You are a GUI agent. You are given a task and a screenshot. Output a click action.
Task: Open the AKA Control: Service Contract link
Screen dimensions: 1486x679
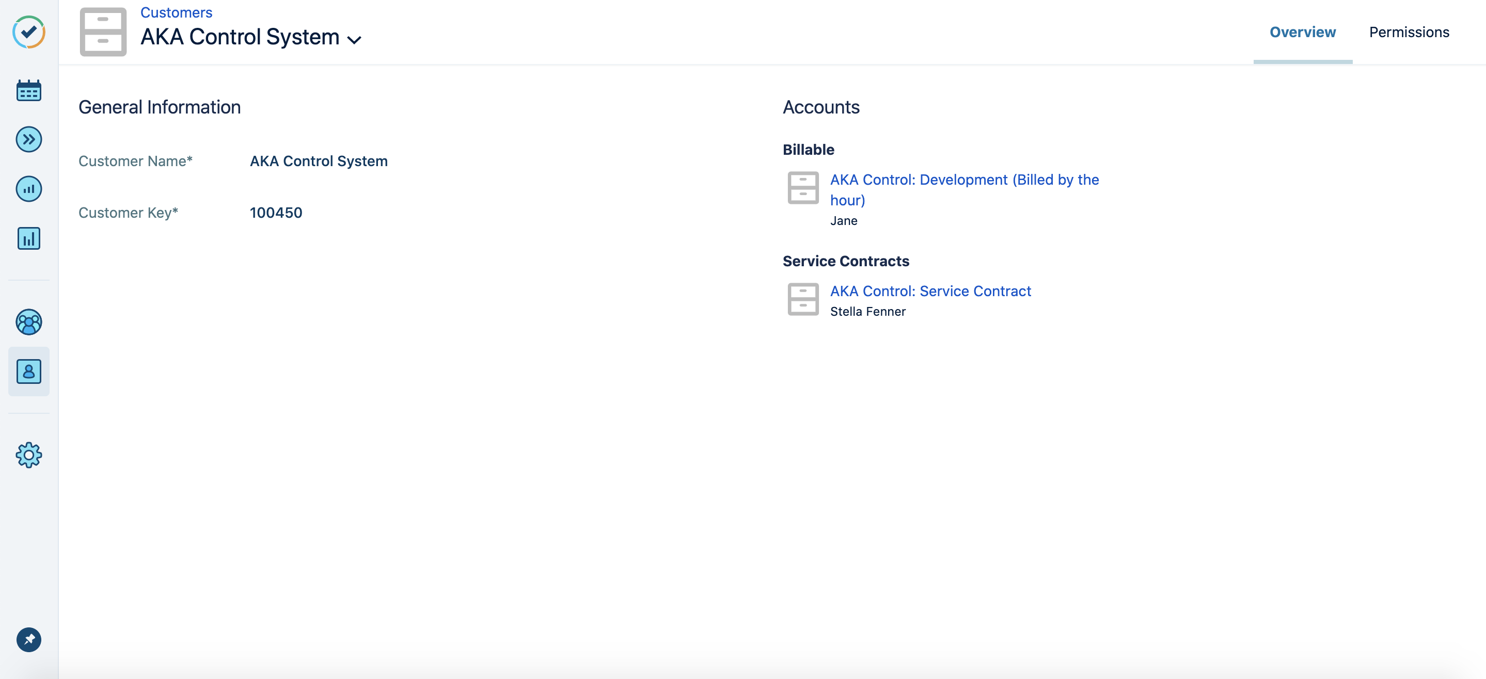(x=930, y=291)
